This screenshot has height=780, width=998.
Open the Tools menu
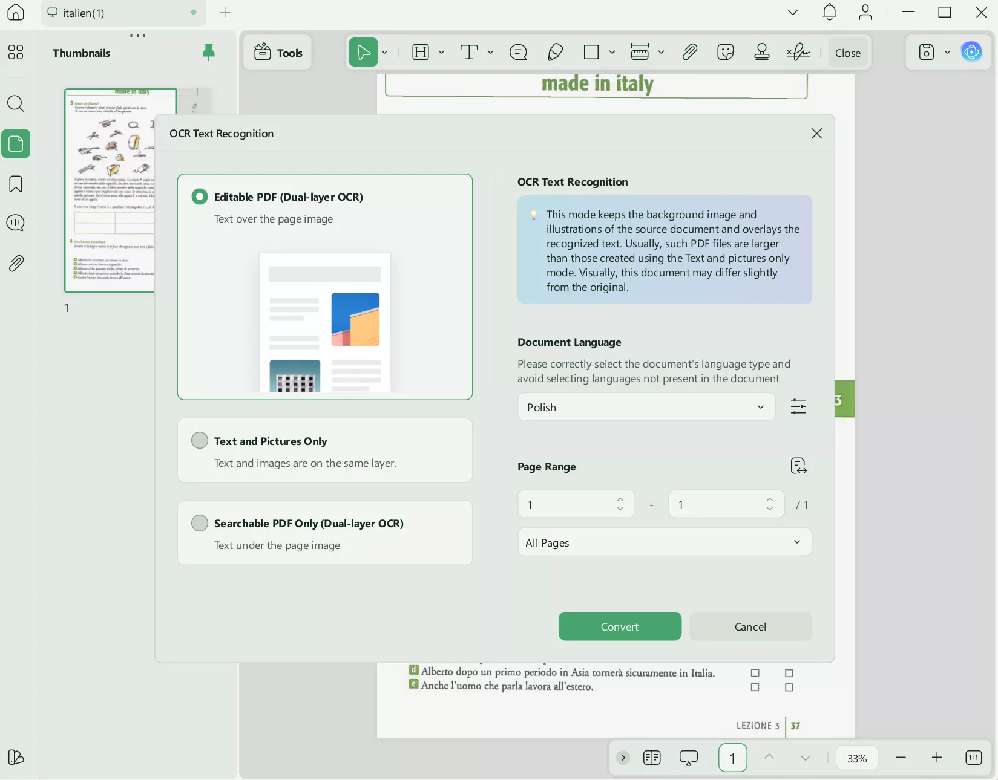click(278, 53)
